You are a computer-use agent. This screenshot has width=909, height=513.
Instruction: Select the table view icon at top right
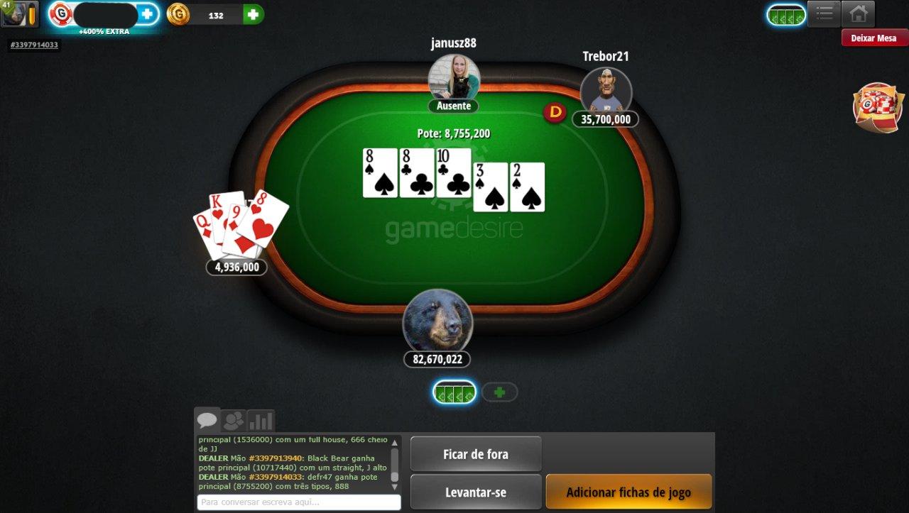[786, 15]
